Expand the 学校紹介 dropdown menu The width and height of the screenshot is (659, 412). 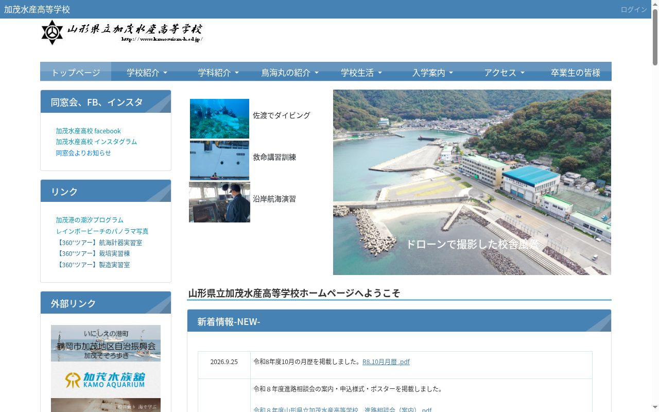(x=147, y=72)
